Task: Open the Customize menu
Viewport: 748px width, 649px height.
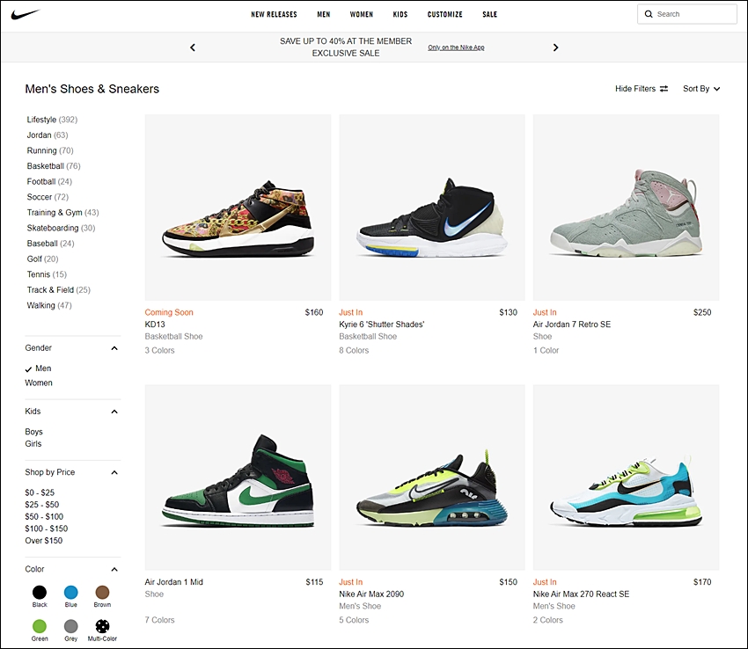Action: tap(445, 14)
